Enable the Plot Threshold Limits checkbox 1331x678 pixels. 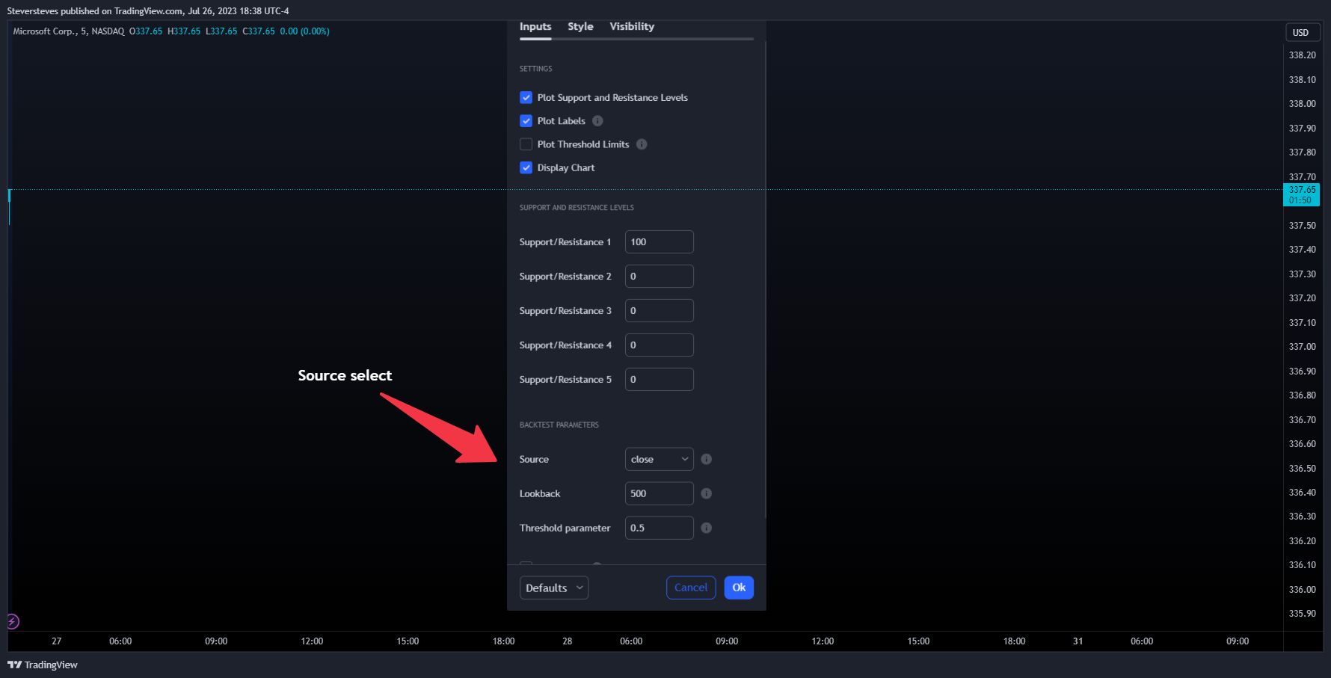pos(526,144)
